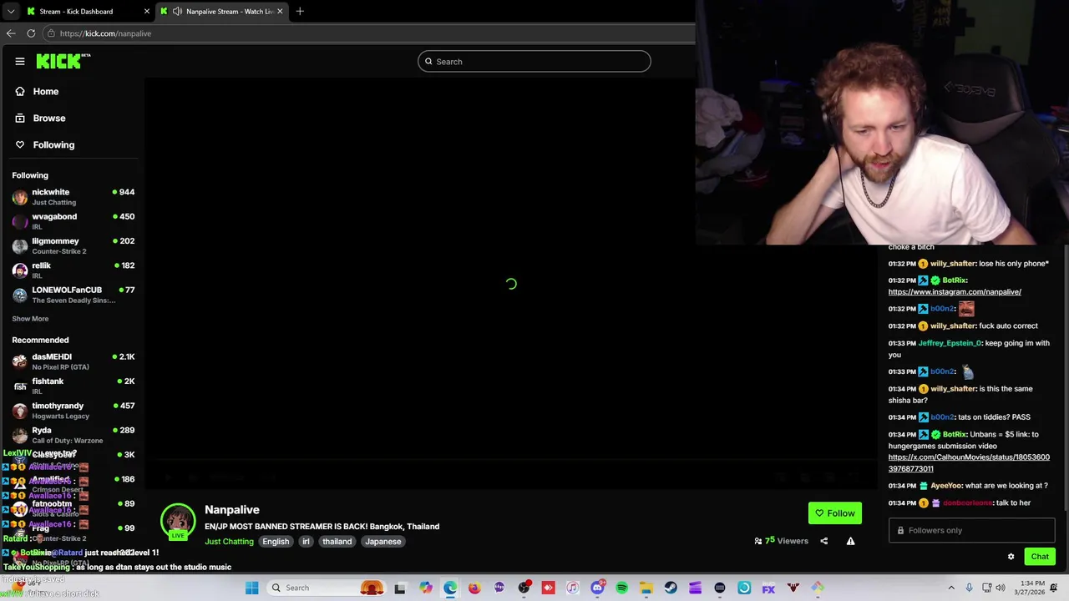Click the microphone tray icon
The image size is (1069, 601).
969,588
